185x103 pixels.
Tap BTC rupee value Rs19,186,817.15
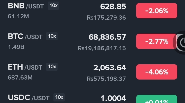(x=102, y=48)
